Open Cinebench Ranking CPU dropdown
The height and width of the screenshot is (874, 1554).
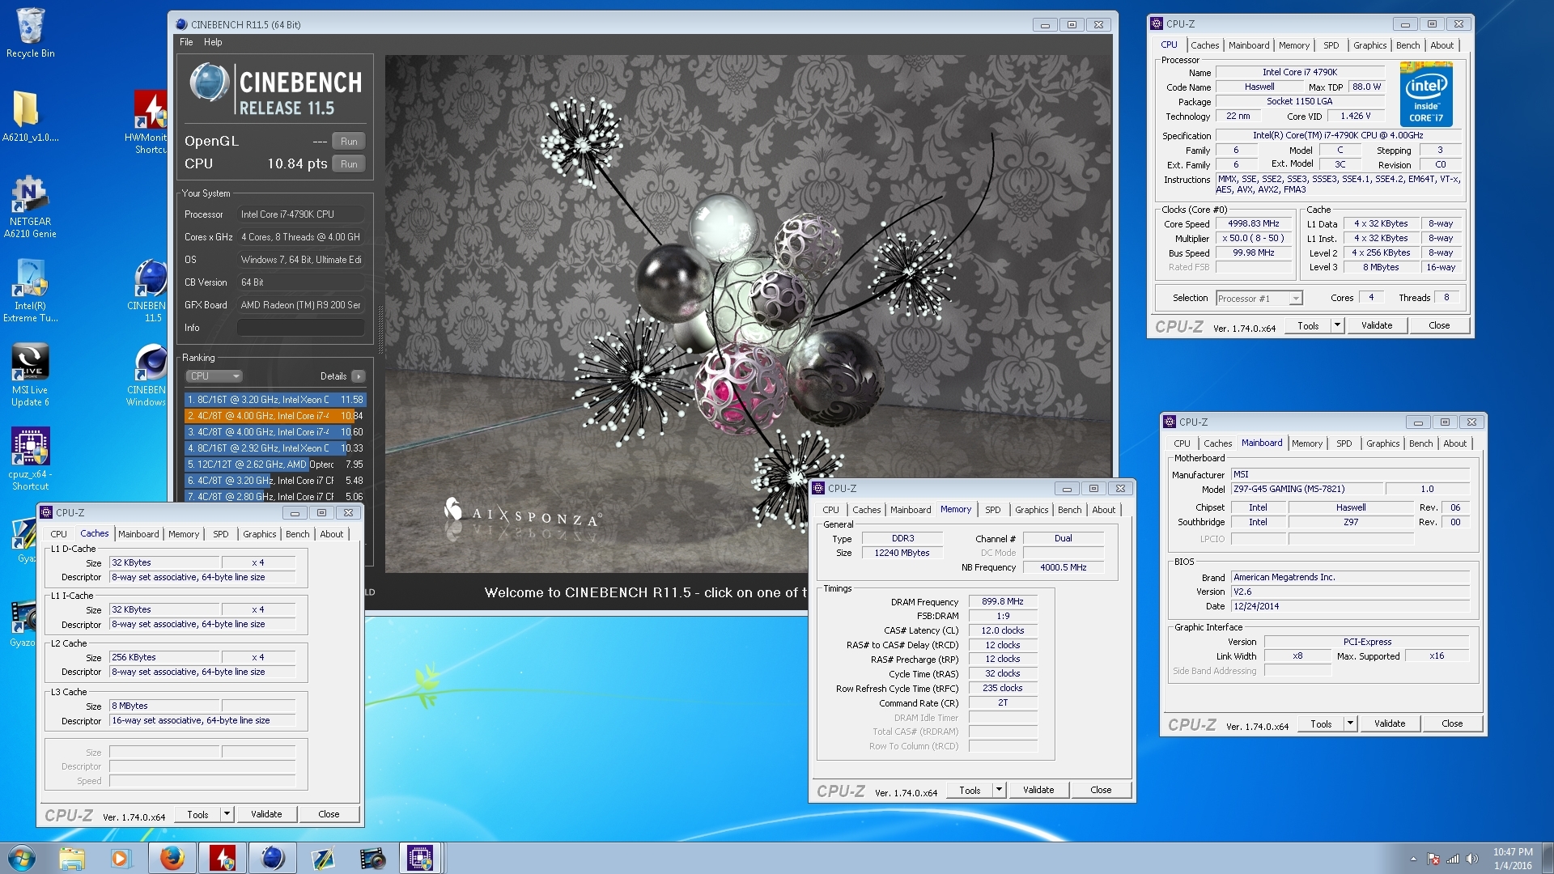[x=214, y=376]
